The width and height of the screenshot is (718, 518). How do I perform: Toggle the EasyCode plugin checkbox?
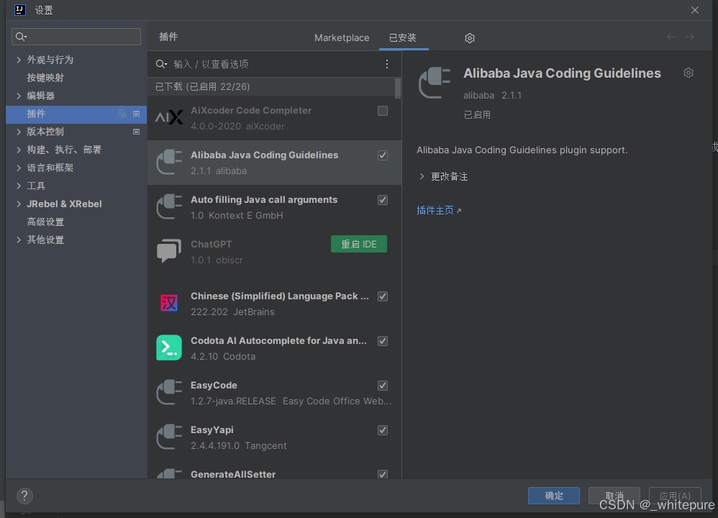coord(383,386)
